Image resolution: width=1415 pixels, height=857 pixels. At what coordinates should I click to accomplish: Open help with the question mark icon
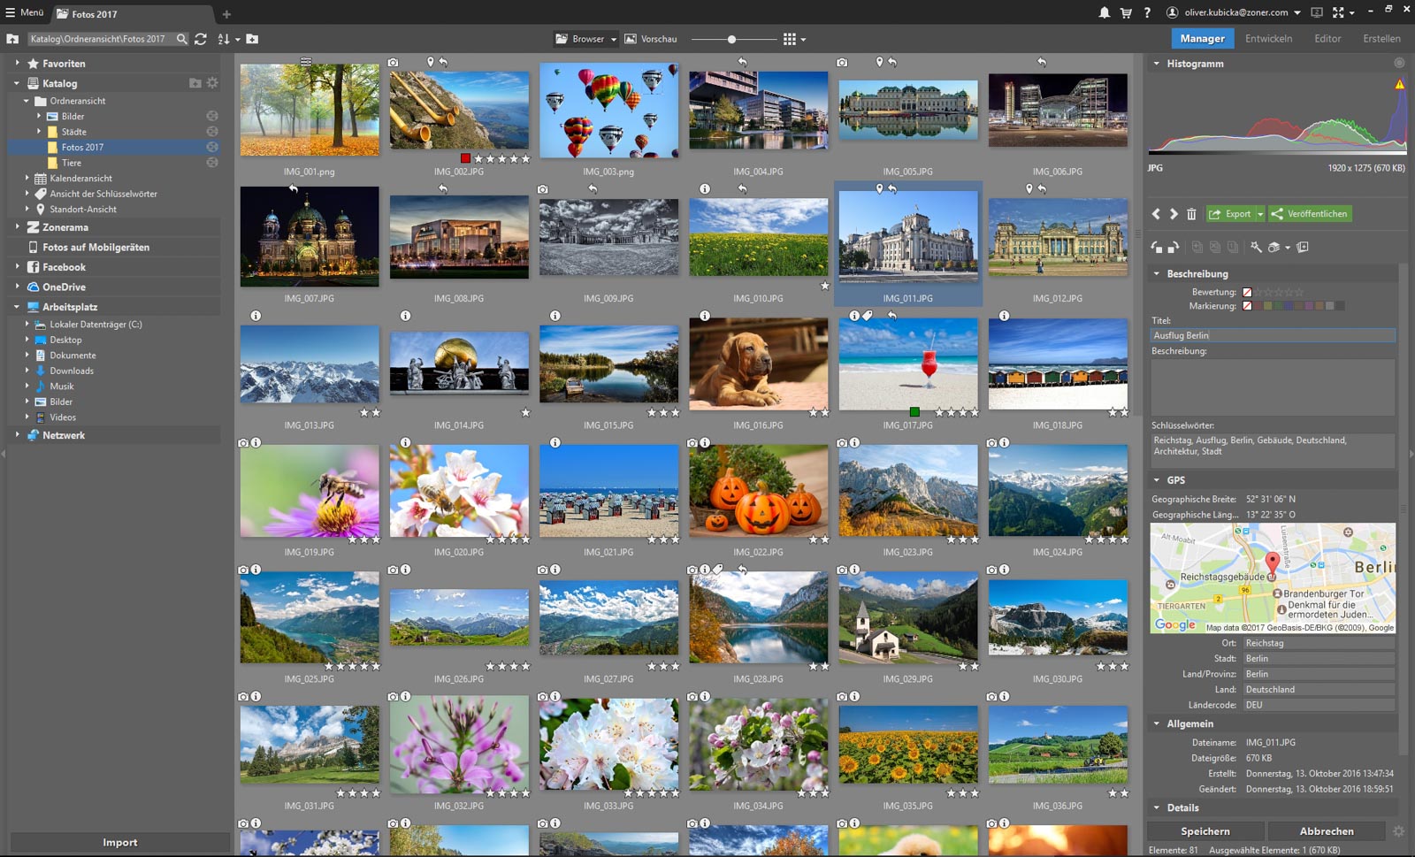(x=1147, y=12)
